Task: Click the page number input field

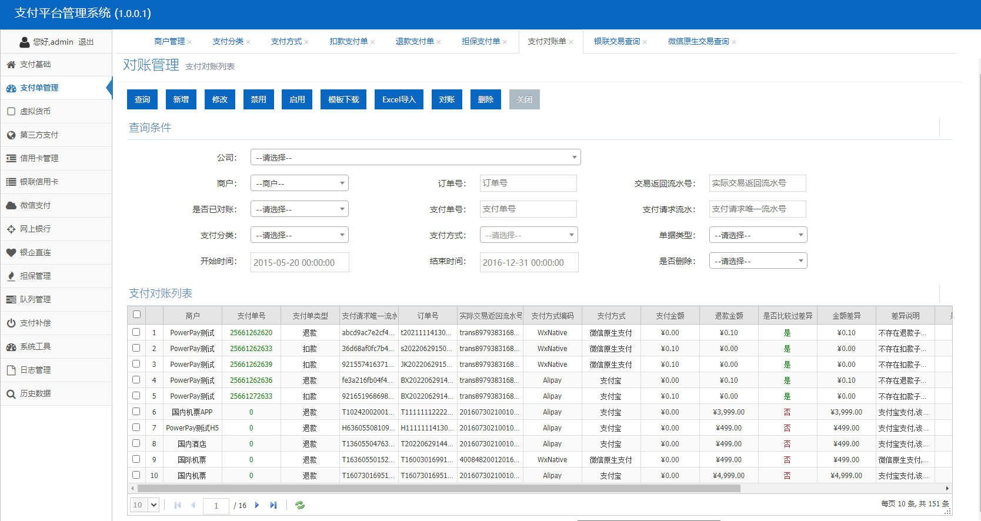Action: 216,505
